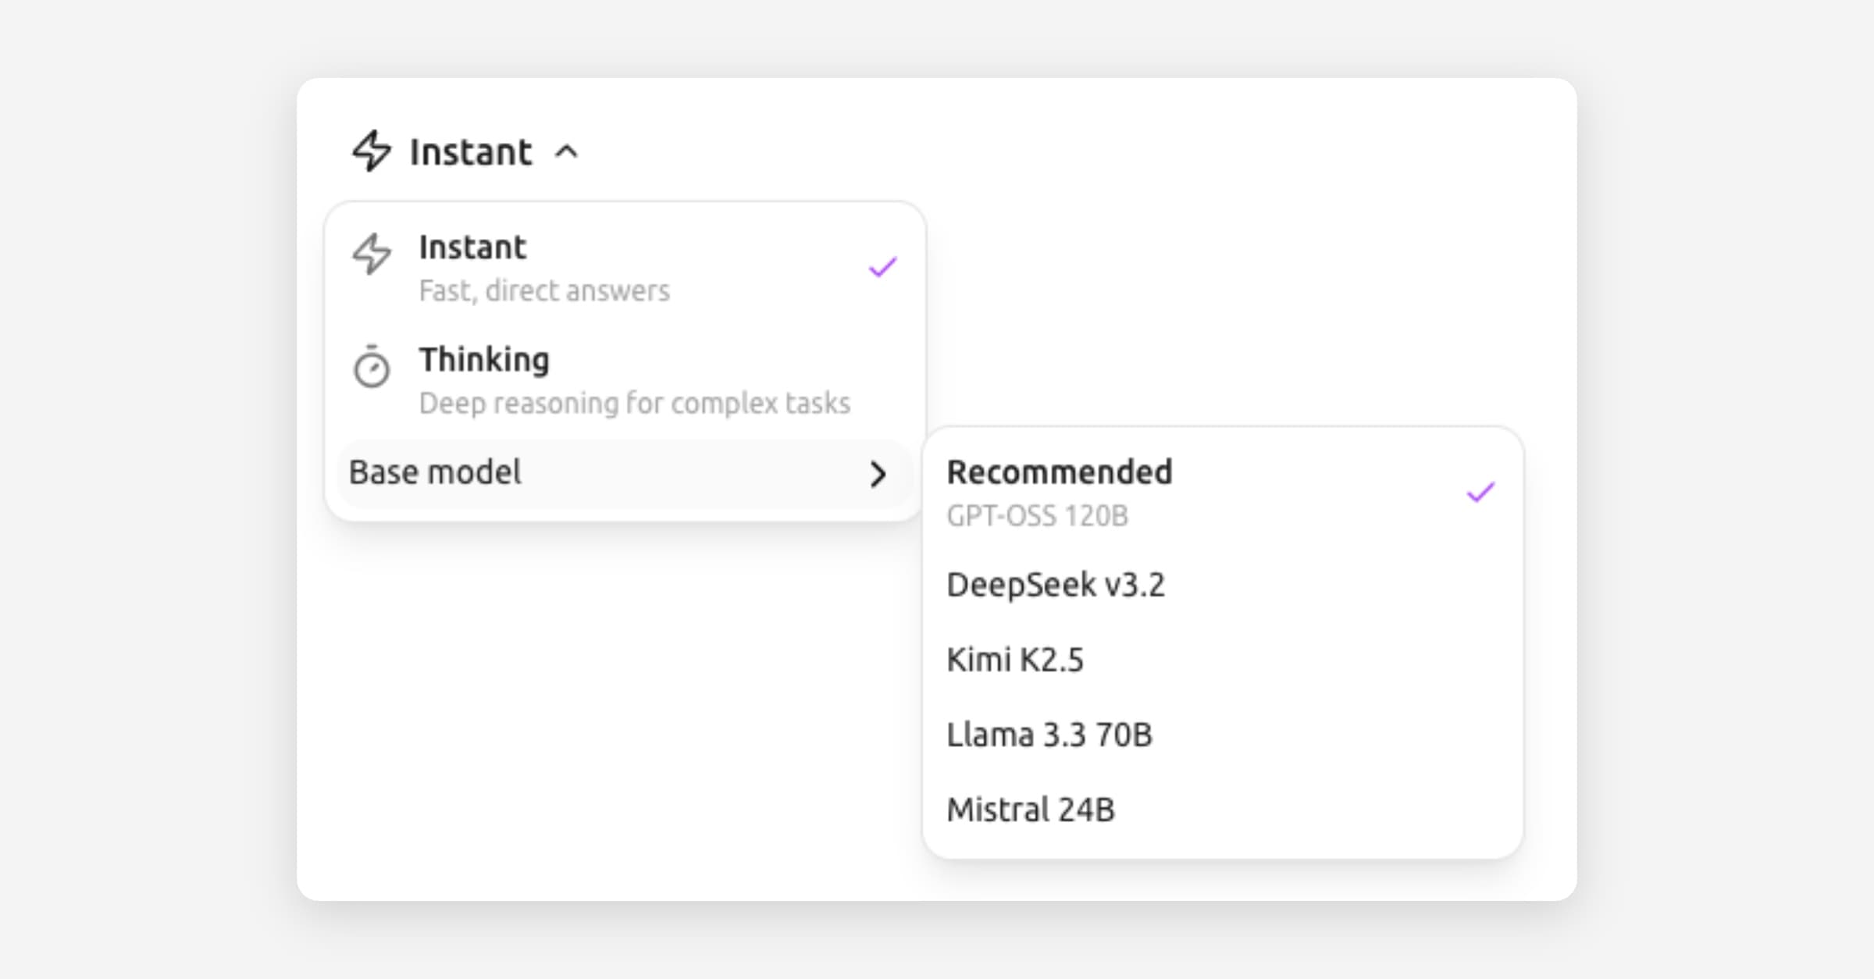Image resolution: width=1874 pixels, height=979 pixels.
Task: Click the "Instant" header label
Action: pyautogui.click(x=471, y=151)
